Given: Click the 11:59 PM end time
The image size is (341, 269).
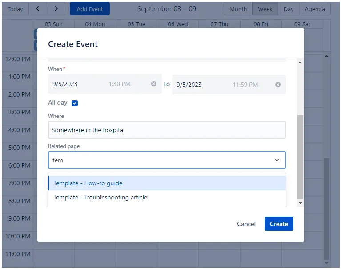Looking at the screenshot, I should 245,85.
